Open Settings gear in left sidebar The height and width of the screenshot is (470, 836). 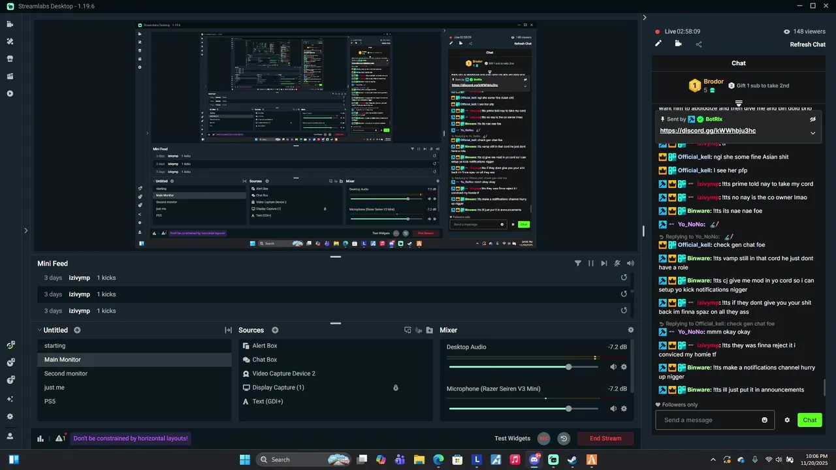coord(10,416)
